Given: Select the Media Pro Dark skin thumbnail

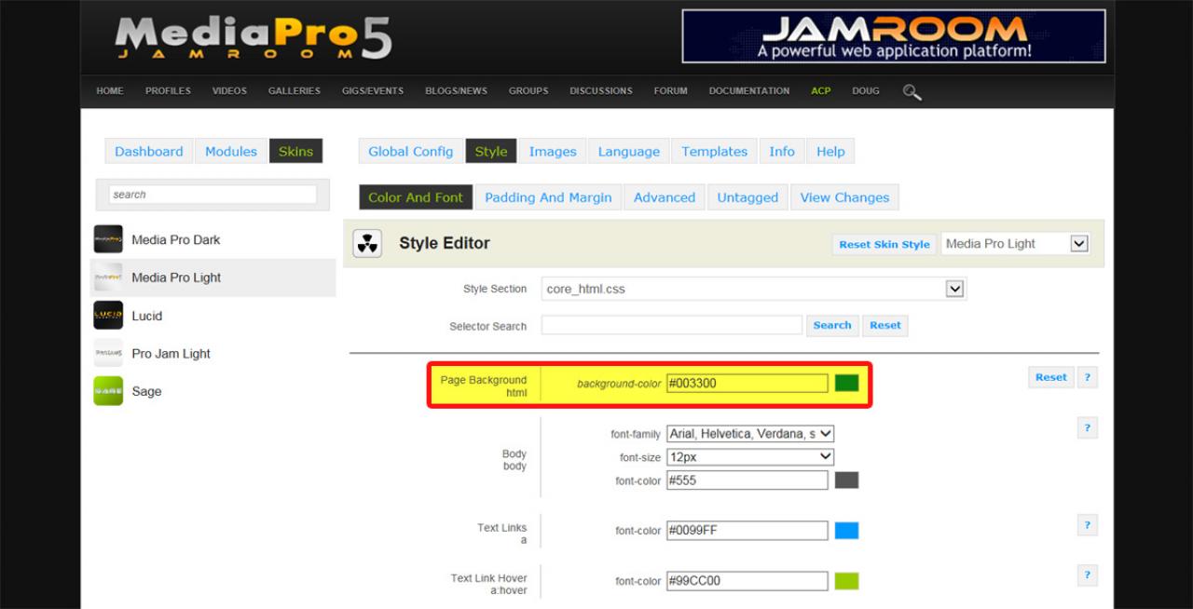Looking at the screenshot, I should click(x=108, y=239).
